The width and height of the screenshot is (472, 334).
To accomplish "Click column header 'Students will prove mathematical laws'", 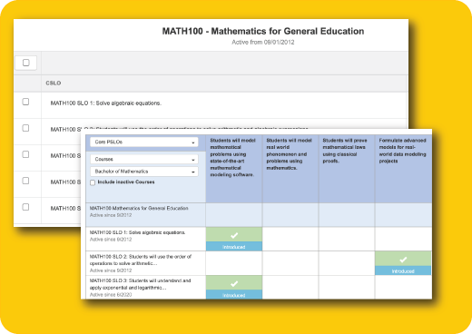I will pos(347,169).
